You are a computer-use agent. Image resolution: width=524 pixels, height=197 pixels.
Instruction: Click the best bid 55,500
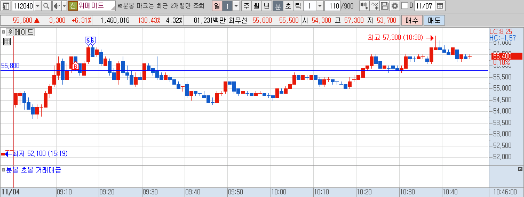point(289,20)
